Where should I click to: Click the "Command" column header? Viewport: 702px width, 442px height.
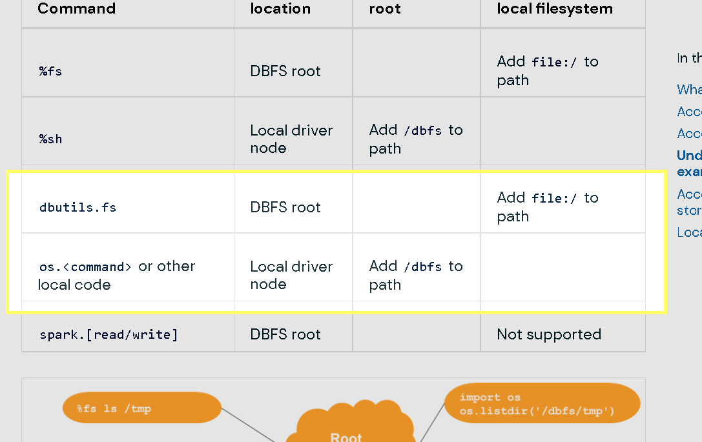tap(77, 9)
